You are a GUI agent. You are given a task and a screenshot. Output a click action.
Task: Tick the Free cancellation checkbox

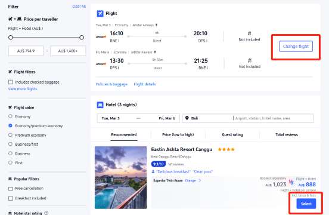pos(11,189)
